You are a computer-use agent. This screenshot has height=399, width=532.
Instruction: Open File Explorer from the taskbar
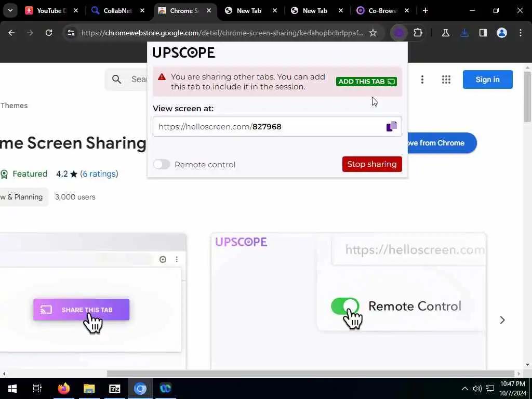[89, 389]
